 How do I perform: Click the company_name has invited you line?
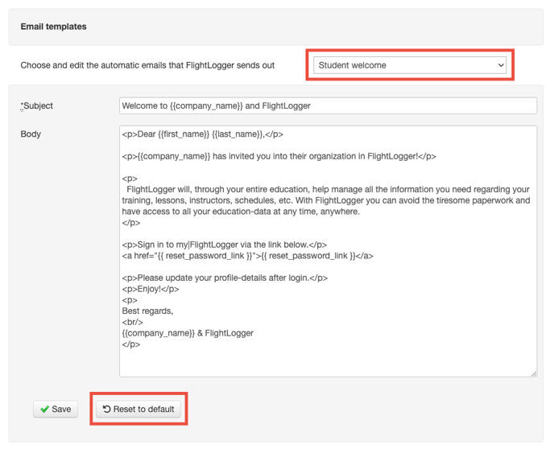click(x=279, y=156)
